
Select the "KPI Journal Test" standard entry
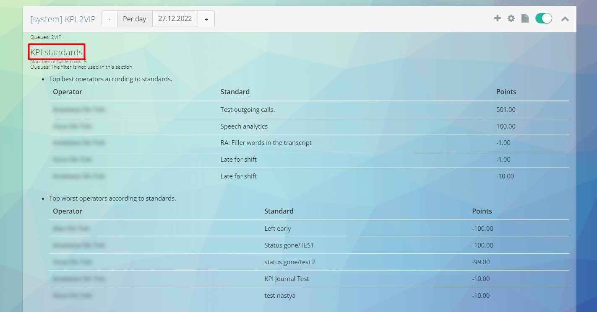(x=287, y=279)
